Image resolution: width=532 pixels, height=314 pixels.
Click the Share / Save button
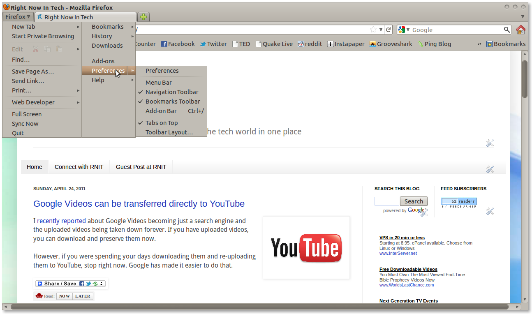71,284
